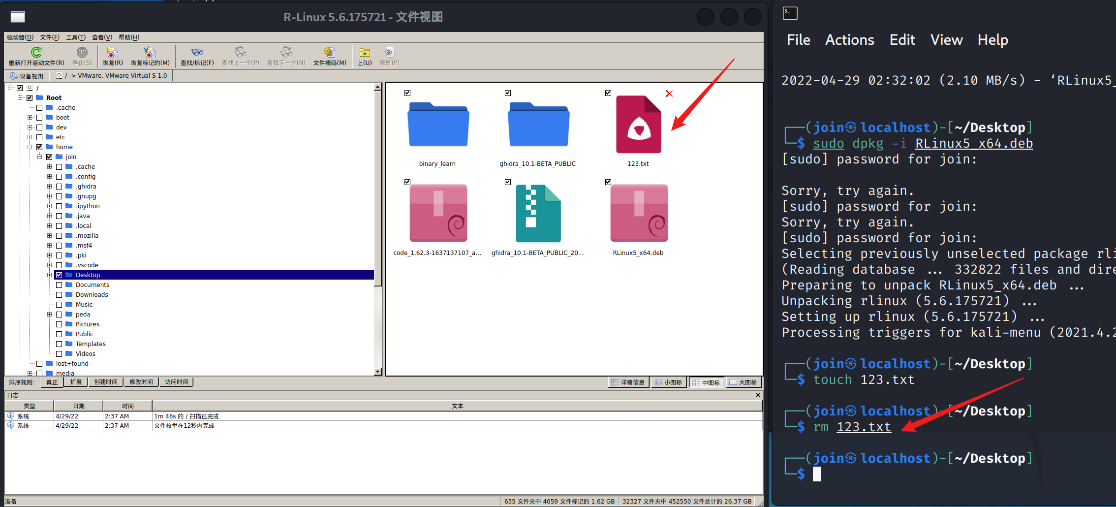Uncheck the binary_learn folder checkbox
The height and width of the screenshot is (507, 1116).
(x=407, y=93)
